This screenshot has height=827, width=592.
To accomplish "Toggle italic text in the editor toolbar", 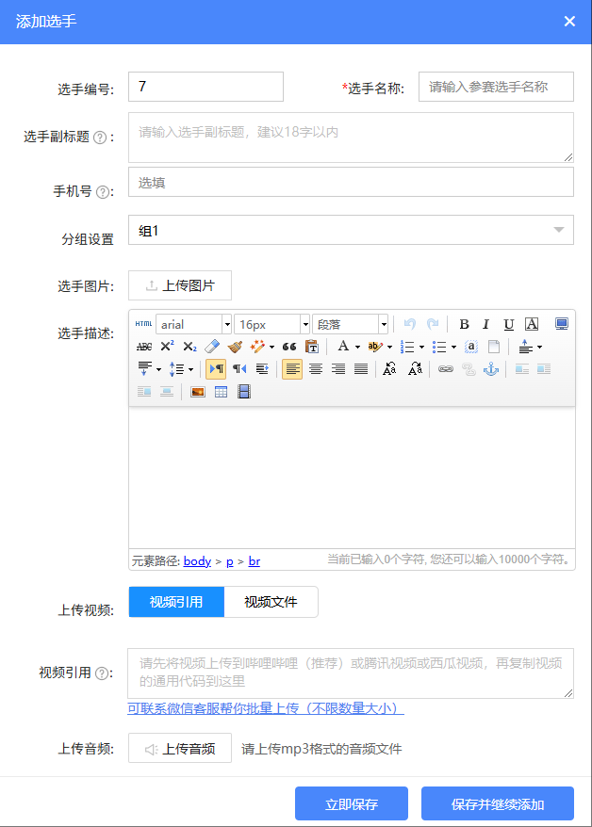I will [486, 324].
